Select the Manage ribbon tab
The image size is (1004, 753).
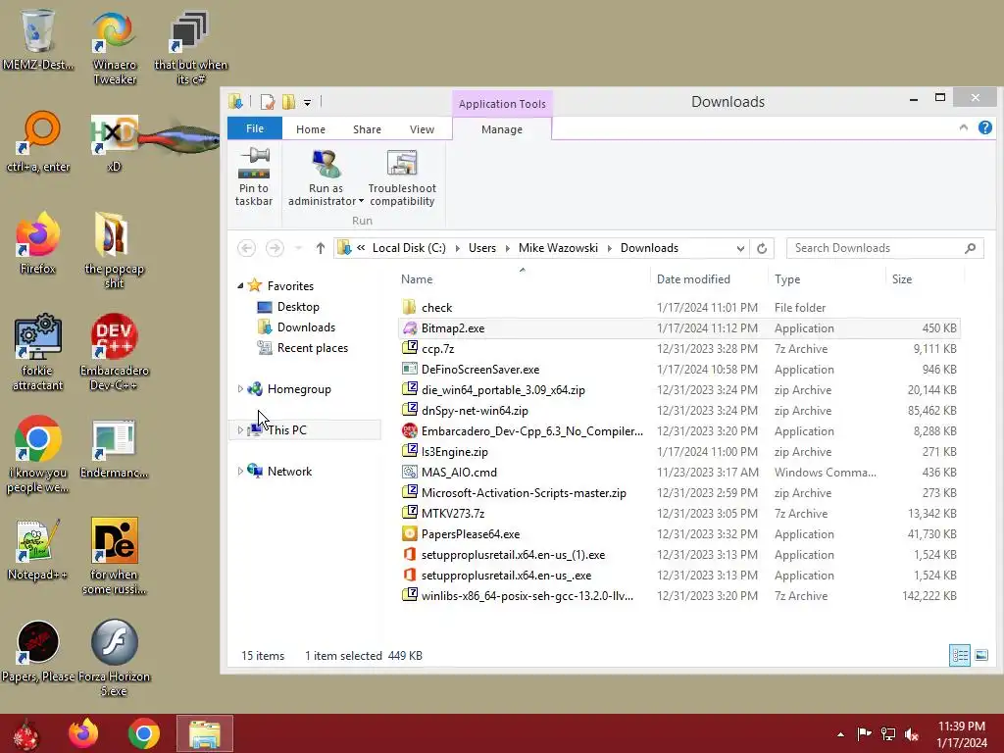[x=502, y=129]
